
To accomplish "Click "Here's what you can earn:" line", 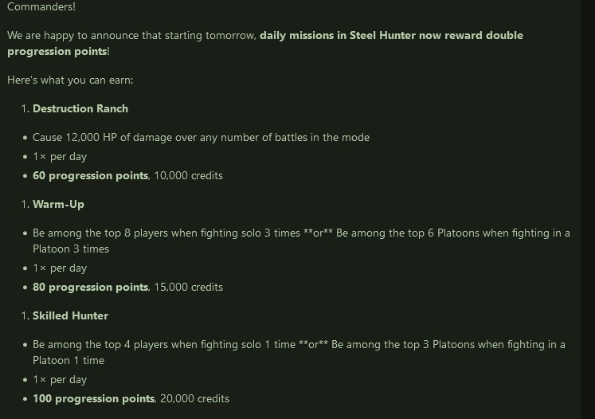I will 70,80.
